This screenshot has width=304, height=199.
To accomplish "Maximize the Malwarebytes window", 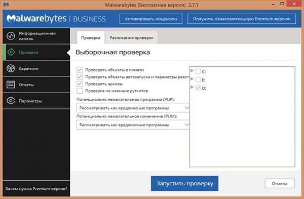I will tap(282, 4).
